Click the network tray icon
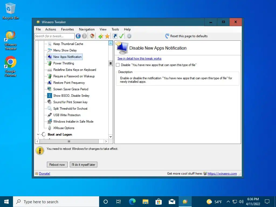276x207 pixels. [x=235, y=202]
